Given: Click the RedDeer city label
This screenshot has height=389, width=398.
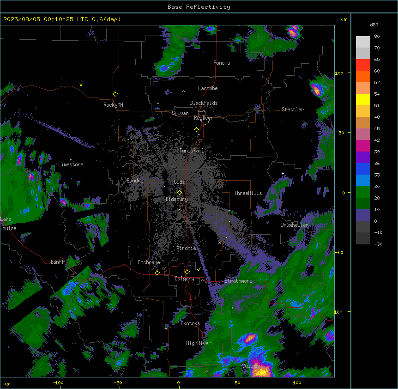Looking at the screenshot, I should click(203, 118).
